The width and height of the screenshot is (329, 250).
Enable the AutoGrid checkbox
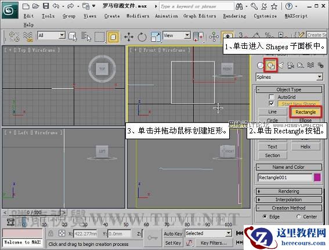click(x=272, y=97)
